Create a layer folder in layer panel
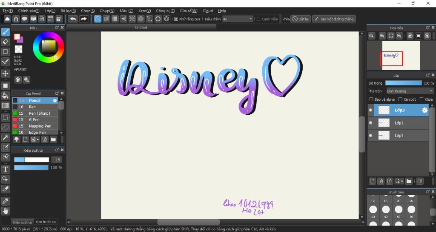Viewport: 436px width, 232px height. [409, 181]
